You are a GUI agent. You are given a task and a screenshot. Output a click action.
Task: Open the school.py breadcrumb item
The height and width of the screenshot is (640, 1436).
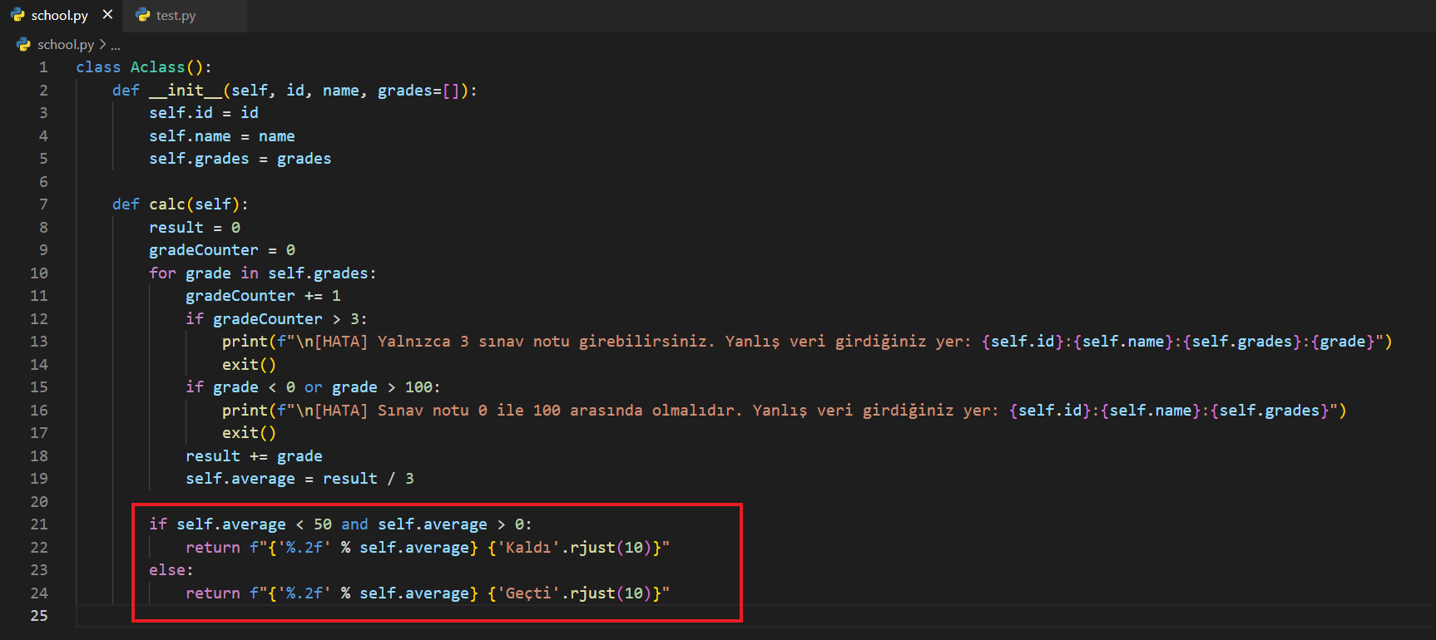(x=65, y=44)
